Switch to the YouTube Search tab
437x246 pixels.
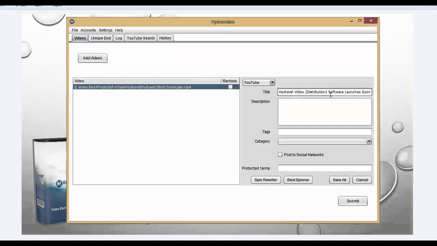pyautogui.click(x=141, y=38)
